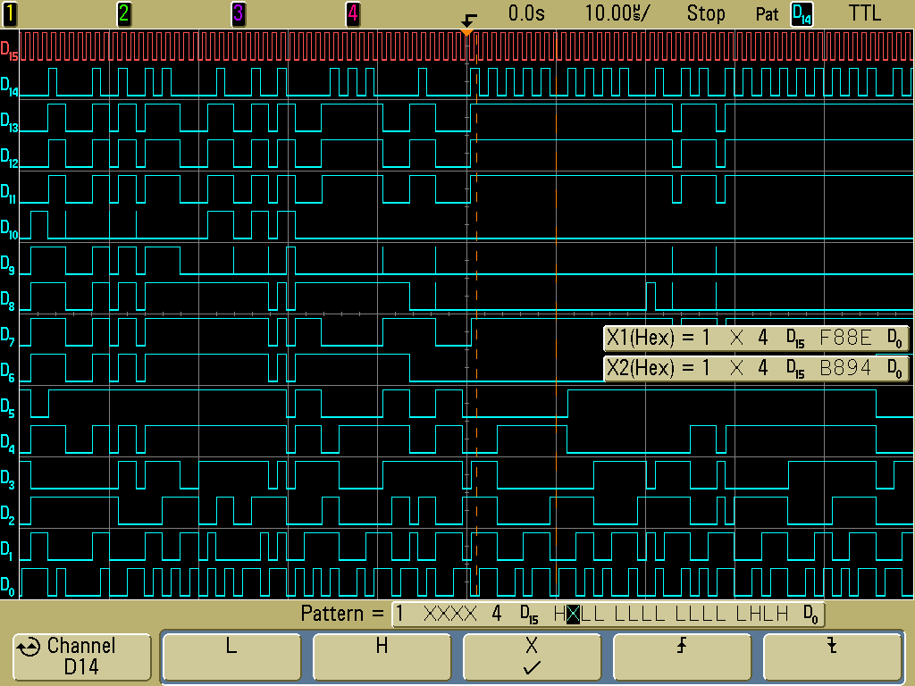Click the analog channel 1 indicator
This screenshot has height=686, width=915.
9,13
